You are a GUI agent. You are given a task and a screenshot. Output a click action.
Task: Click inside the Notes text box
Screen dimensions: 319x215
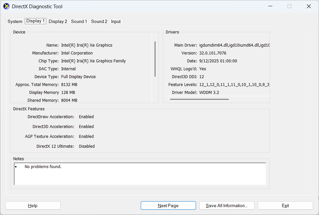click(x=140, y=174)
